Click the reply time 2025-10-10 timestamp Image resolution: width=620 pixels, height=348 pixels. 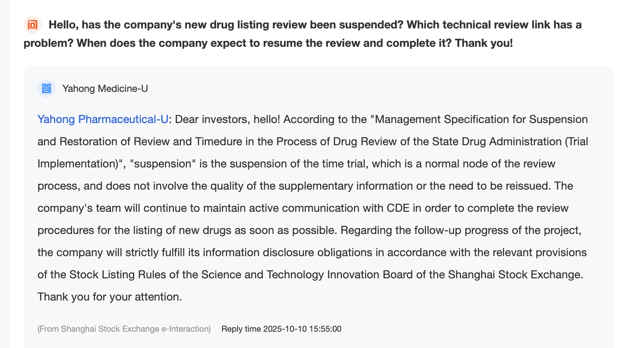click(281, 329)
